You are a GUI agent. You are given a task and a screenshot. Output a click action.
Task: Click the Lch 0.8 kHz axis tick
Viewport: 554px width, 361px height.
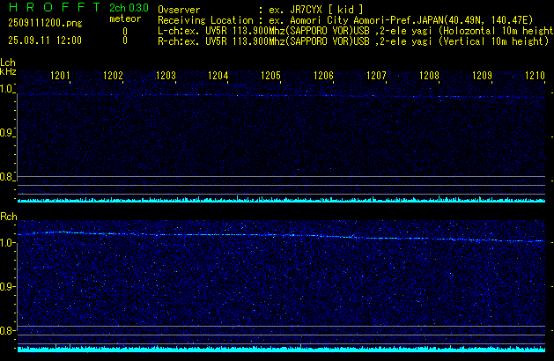click(7, 177)
